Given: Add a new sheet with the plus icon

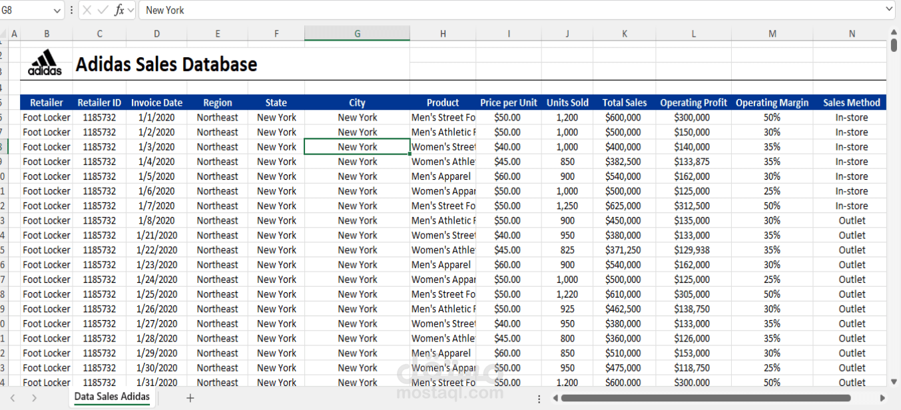Looking at the screenshot, I should (190, 398).
